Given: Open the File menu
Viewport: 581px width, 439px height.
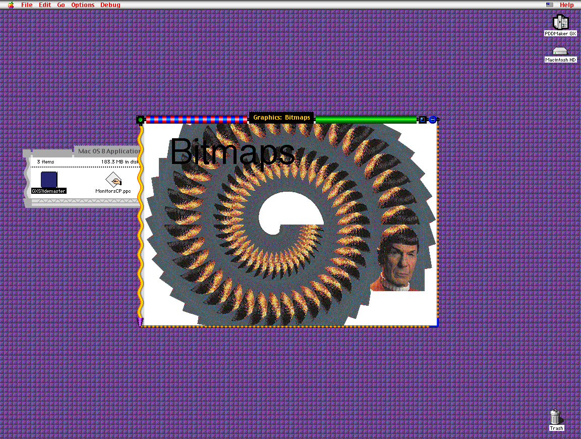Looking at the screenshot, I should [x=27, y=5].
